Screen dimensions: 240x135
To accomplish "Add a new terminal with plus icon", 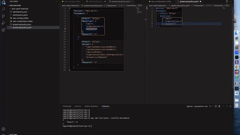I will tap(210, 106).
